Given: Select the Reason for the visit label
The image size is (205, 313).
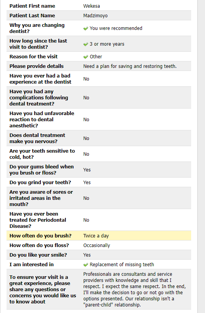Looking at the screenshot, I should point(33,57).
